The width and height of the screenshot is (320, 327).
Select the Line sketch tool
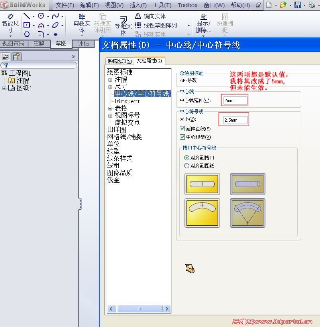[x=26, y=16]
